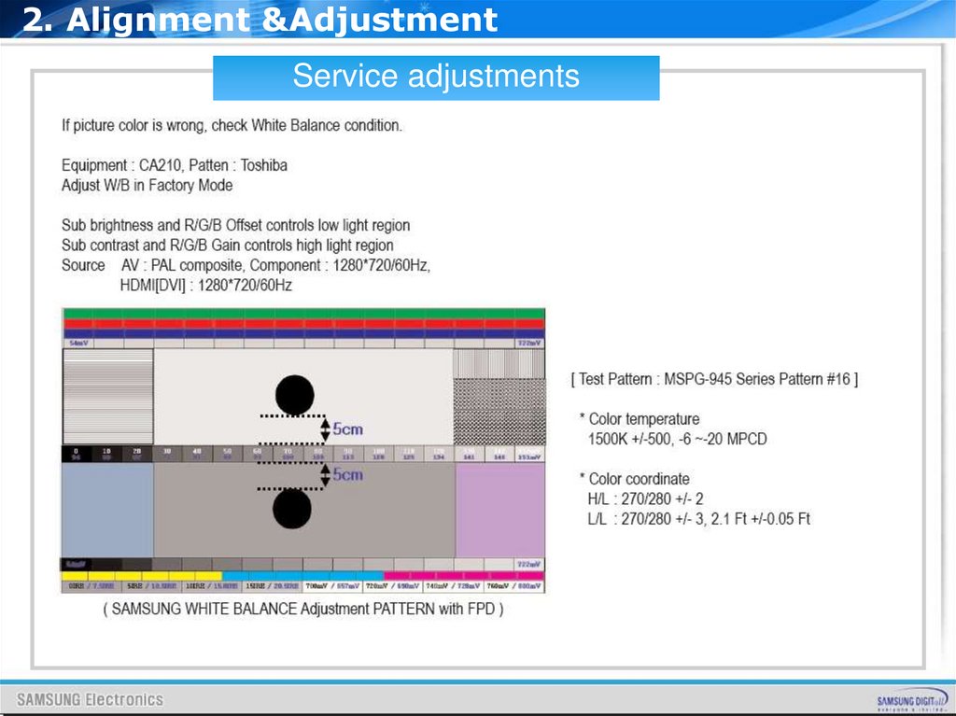
Task: Click the lavender purple block
Action: [x=500, y=510]
